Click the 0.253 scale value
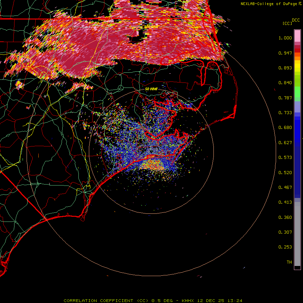The image size is (303, 303). point(285,247)
